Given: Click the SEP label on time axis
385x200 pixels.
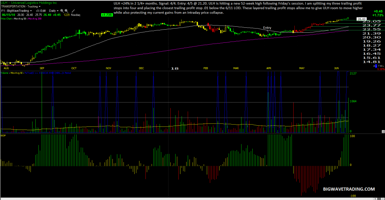Looking at the screenshot, I should (42, 68).
